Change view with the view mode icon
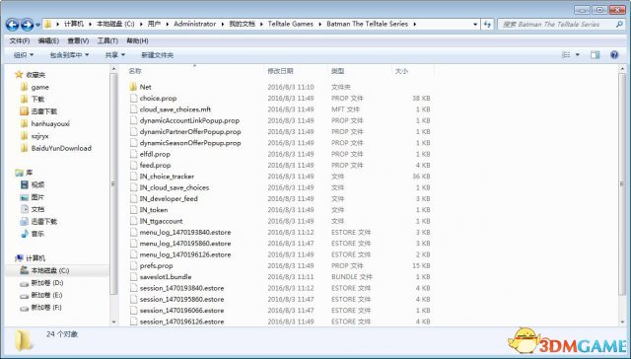 click(566, 54)
